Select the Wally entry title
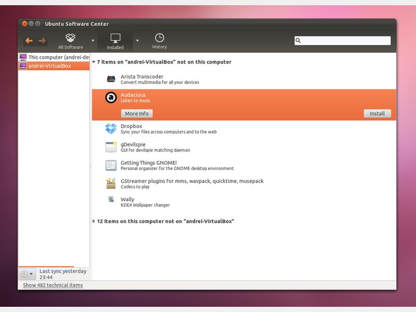The height and width of the screenshot is (312, 416). click(127, 199)
